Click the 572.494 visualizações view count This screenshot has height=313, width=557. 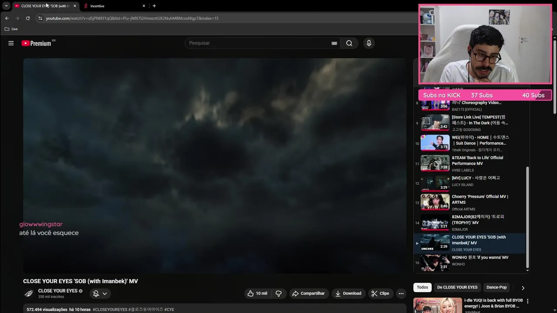point(47,310)
